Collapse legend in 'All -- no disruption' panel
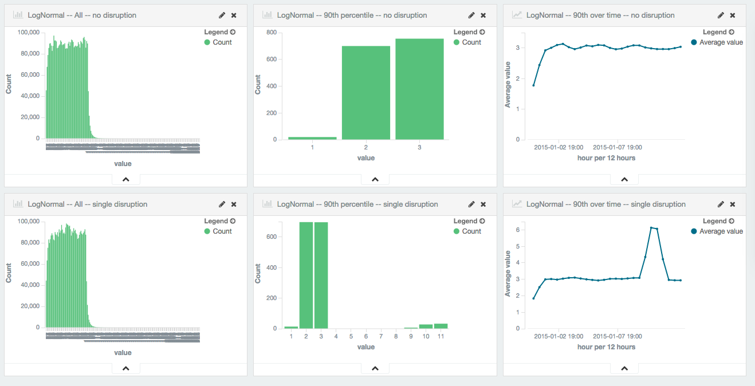 (x=220, y=32)
